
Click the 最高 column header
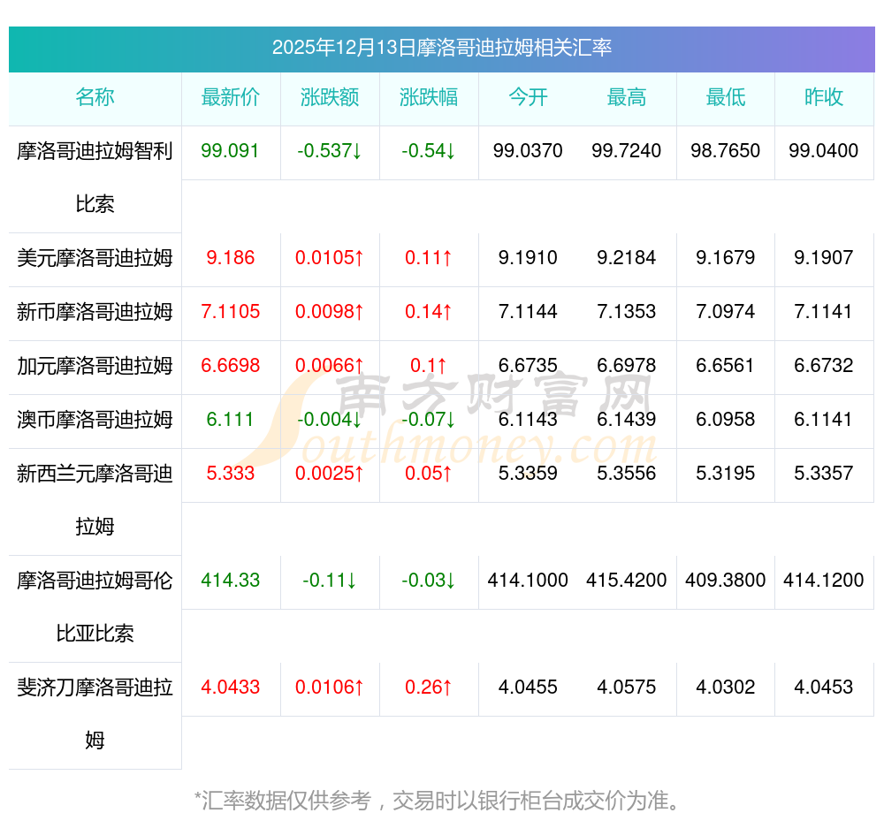click(x=627, y=97)
